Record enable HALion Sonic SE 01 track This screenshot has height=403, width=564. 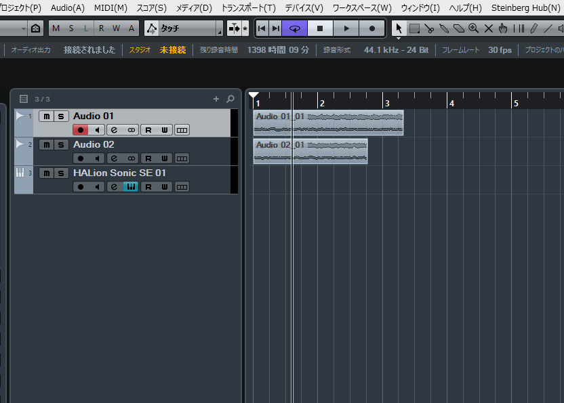[81, 186]
